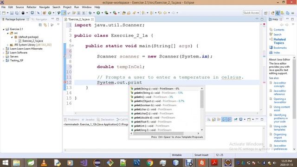Switch to the Javadoc tab
The height and width of the screenshot is (167, 297).
(88, 120)
